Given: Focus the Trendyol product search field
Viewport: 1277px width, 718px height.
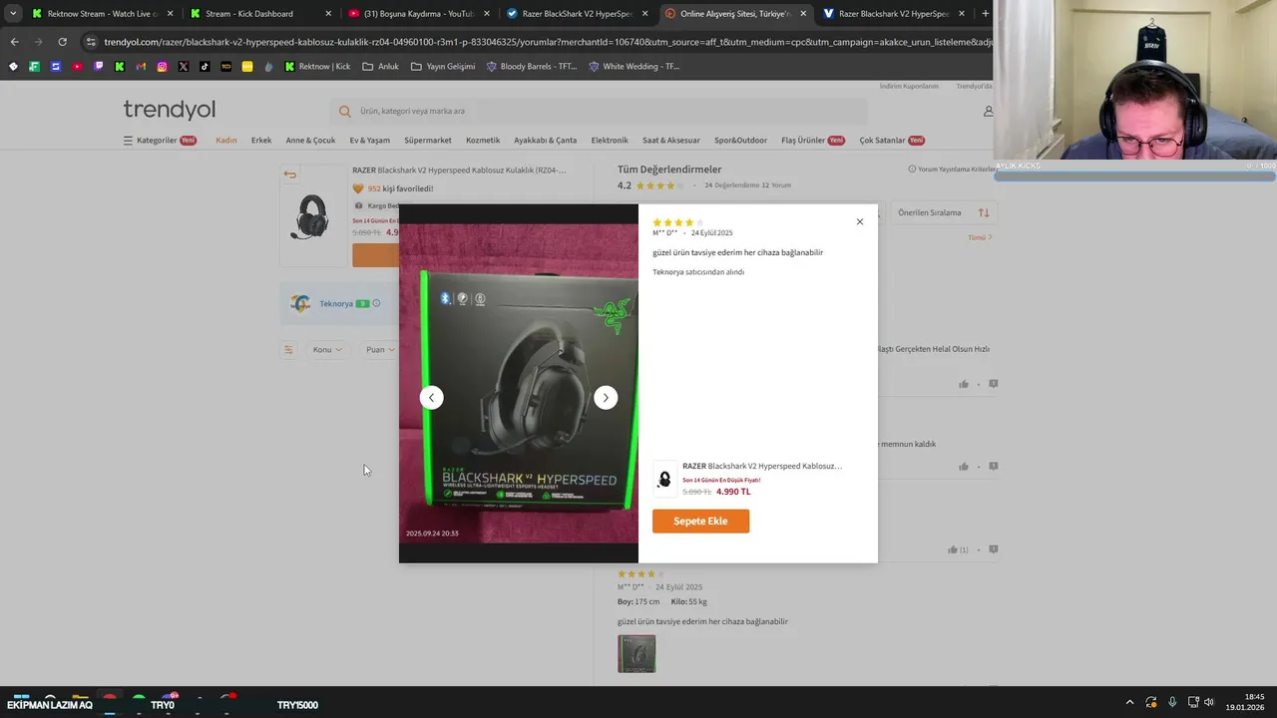Looking at the screenshot, I should [x=599, y=111].
